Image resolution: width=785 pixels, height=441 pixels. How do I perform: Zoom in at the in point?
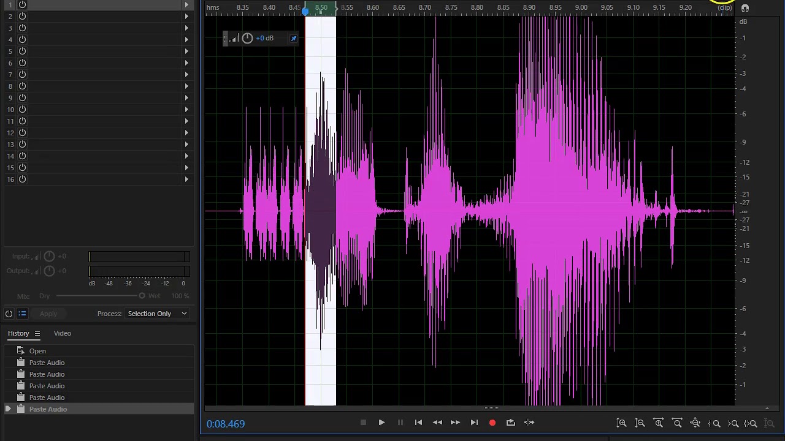coord(714,423)
